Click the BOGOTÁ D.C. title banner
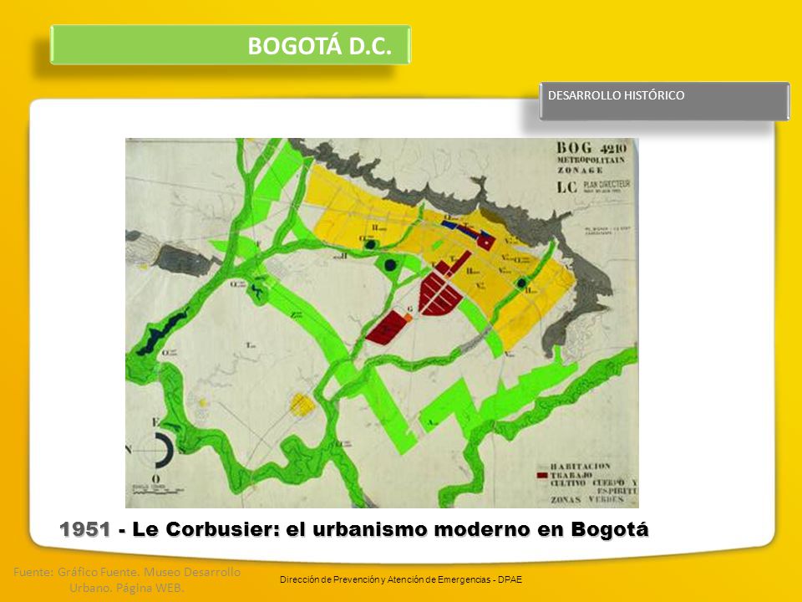The height and width of the screenshot is (602, 802). tap(231, 45)
